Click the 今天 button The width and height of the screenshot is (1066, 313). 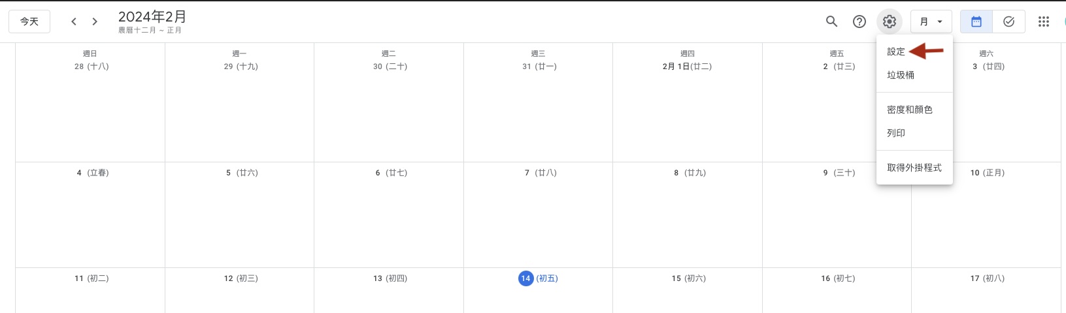tap(29, 22)
